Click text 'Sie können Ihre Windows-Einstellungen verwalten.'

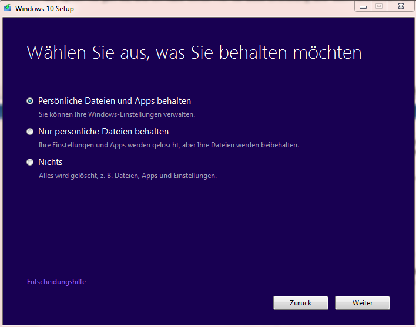117,114
